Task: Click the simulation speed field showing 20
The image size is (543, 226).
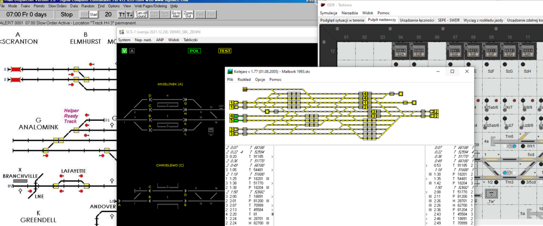Action: [108, 14]
